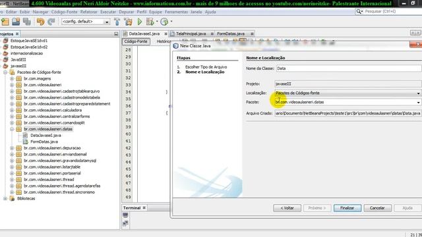This screenshot has width=422, height=237.
Task: Open the Editar menu
Action: [x=11, y=12]
